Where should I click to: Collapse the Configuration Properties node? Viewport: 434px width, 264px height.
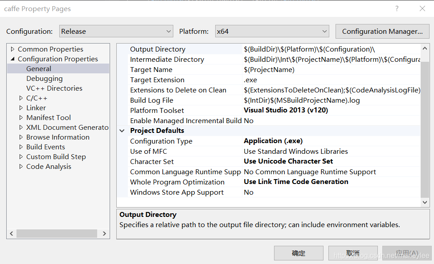pyautogui.click(x=12, y=59)
